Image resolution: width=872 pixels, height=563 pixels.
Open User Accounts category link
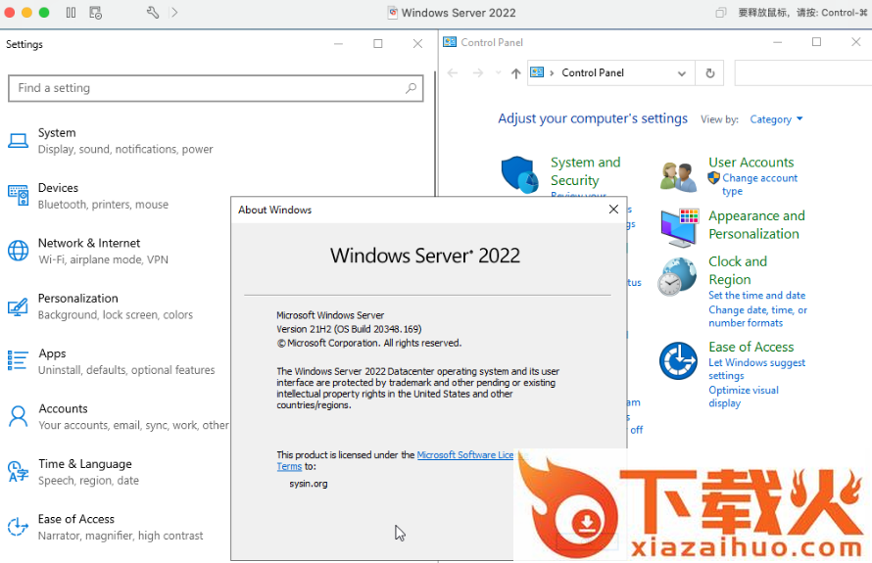click(x=751, y=163)
